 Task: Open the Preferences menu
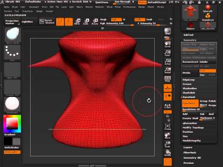[129, 7]
